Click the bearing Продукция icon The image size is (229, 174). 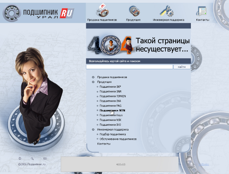[x=134, y=11]
